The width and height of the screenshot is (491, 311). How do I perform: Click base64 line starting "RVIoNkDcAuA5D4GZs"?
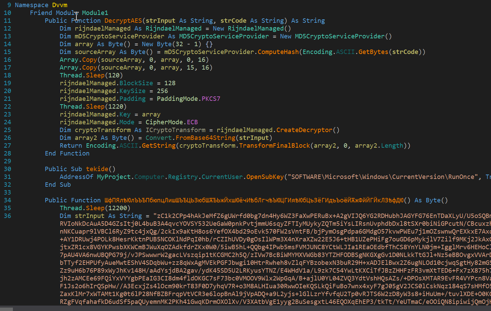(x=275, y=224)
